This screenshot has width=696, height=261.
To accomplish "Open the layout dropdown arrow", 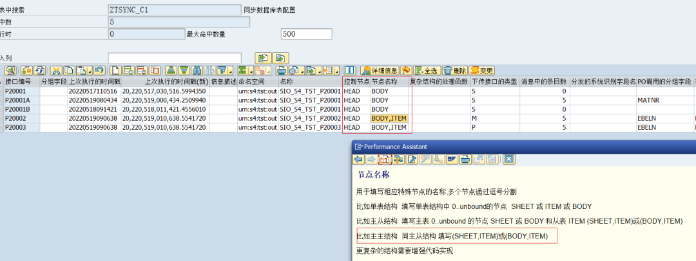I will pos(337,71).
